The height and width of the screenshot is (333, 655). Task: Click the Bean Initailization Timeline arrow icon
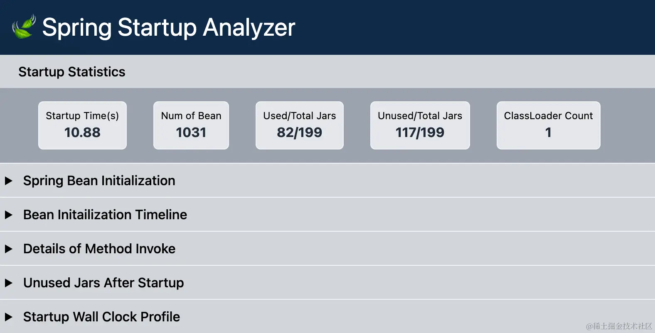coord(9,215)
